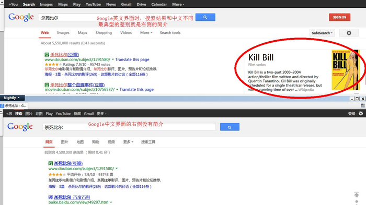The width and height of the screenshot is (366, 205).
Task: Open the settings gear in the Chinese top black bar
Action: click(x=361, y=113)
